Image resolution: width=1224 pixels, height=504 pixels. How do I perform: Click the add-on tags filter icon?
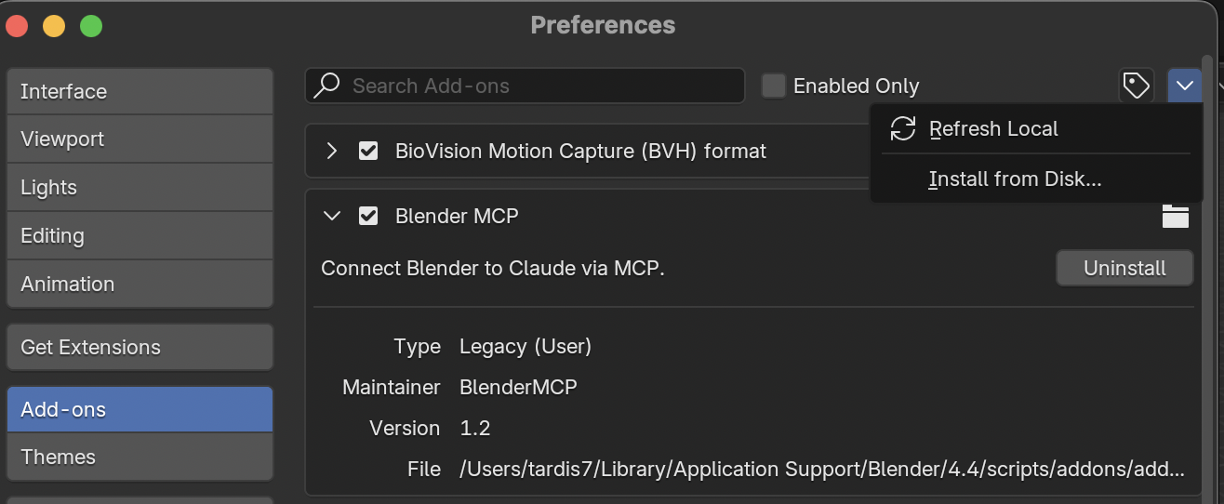click(1136, 86)
